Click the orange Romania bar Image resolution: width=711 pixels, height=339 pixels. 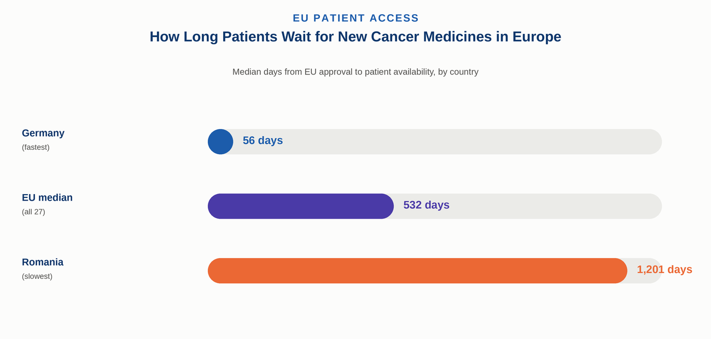coord(417,271)
